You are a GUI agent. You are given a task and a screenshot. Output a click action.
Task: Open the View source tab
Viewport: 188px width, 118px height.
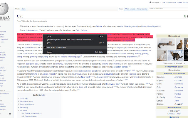tap(130, 9)
